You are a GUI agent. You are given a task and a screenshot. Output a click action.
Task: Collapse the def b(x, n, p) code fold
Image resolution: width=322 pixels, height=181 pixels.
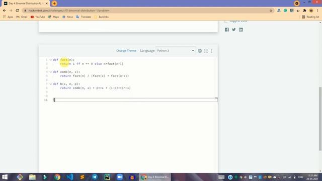[51, 84]
